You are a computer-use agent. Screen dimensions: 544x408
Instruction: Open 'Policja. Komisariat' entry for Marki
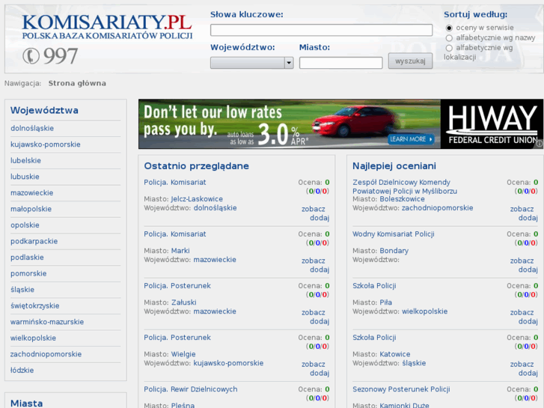click(x=175, y=234)
